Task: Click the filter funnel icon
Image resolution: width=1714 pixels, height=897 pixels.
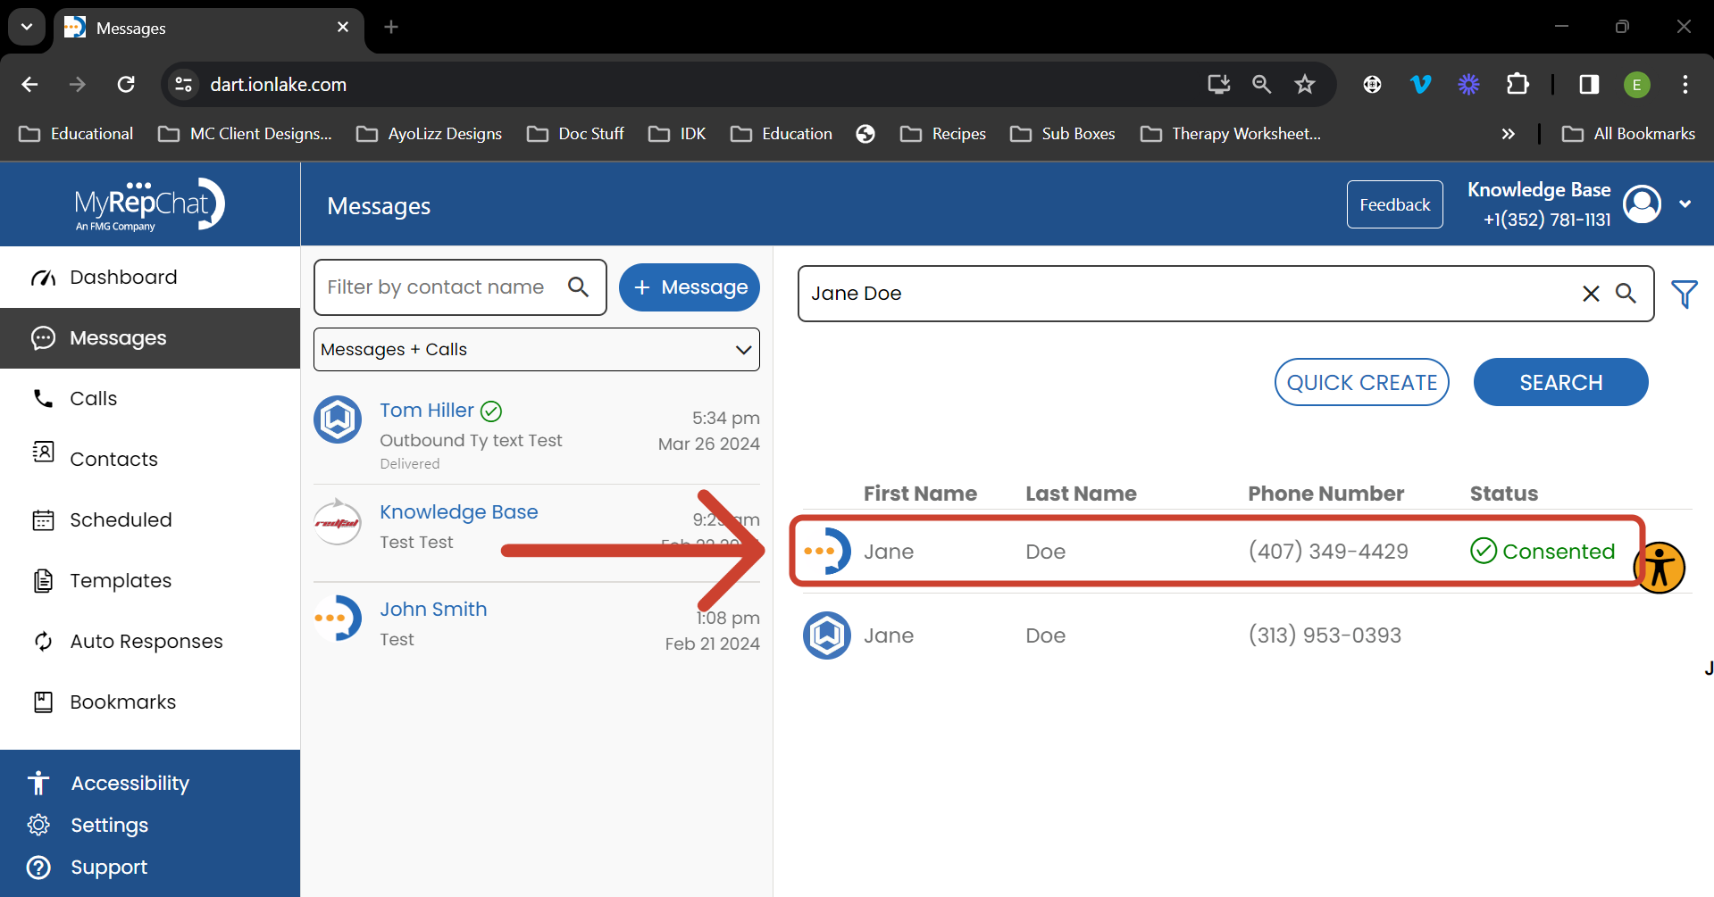Action: [1684, 294]
